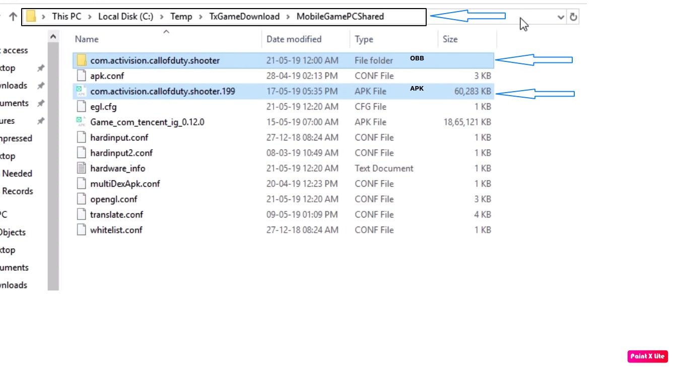
Task: Select opengl.conf file name
Action: 114,199
